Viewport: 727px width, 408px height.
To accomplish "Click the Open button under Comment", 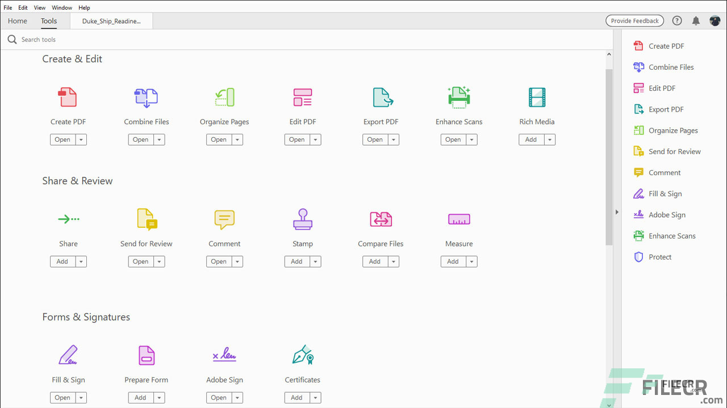I will (x=219, y=261).
